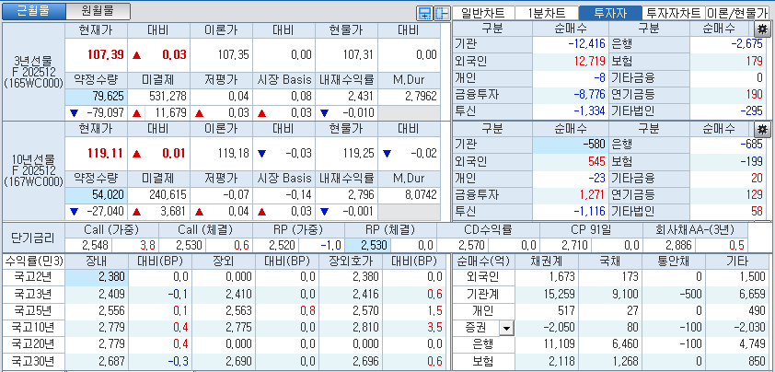Click 보험 채권계 value 2,118

(561, 361)
